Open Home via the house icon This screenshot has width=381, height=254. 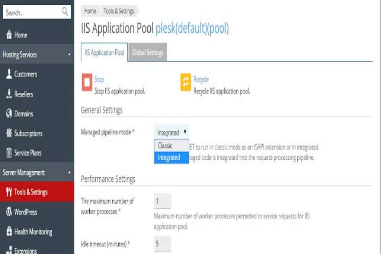(9, 34)
